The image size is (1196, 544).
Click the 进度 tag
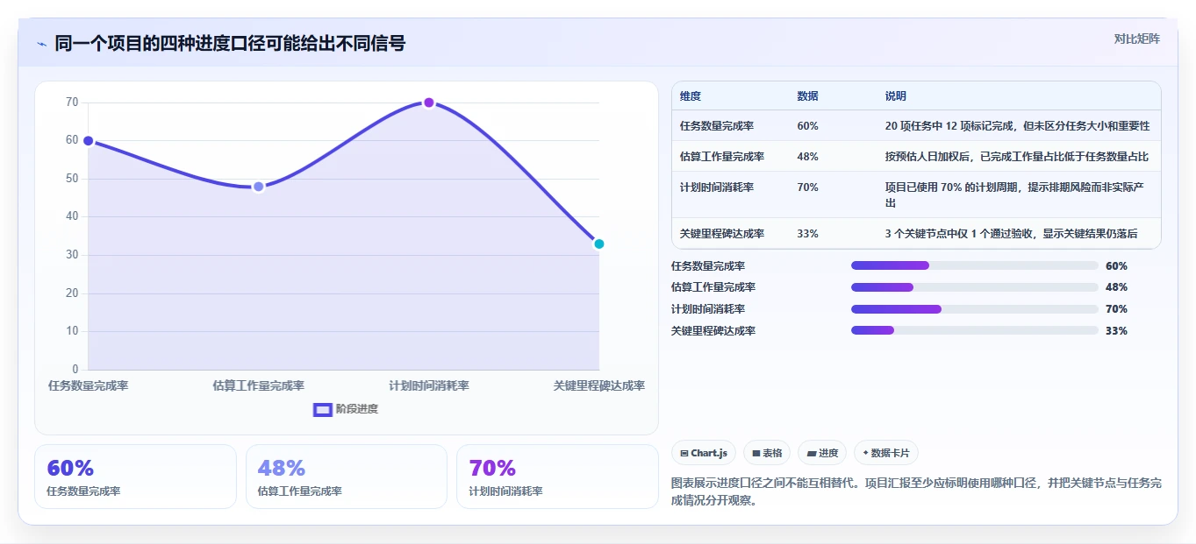coord(822,453)
